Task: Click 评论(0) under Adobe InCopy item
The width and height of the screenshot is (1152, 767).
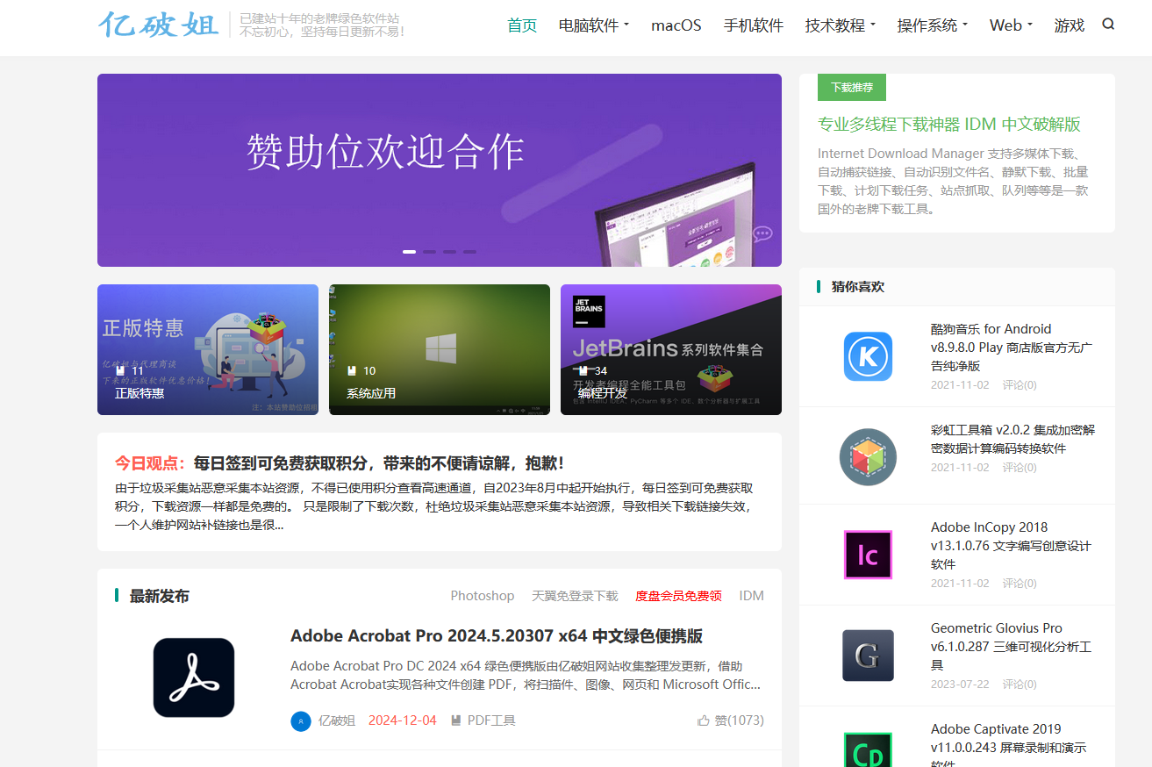Action: 1020,583
